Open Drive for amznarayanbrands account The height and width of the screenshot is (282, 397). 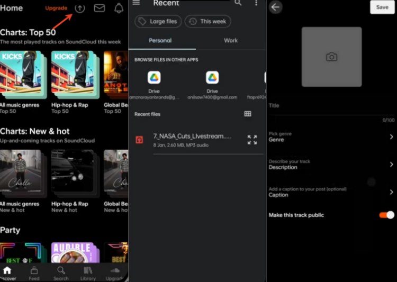154,85
